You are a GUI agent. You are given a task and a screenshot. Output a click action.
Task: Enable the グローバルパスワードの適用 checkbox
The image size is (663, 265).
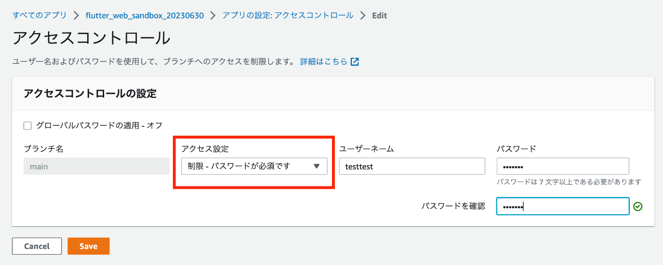click(x=27, y=125)
